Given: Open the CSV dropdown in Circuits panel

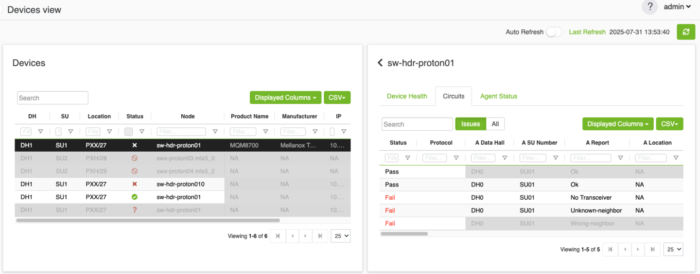Looking at the screenshot, I should (669, 124).
